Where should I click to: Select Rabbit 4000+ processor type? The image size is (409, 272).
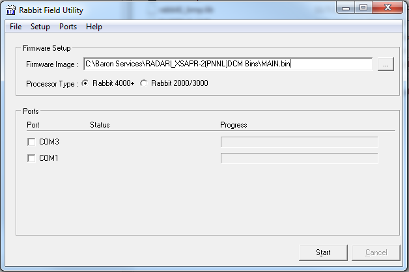85,83
